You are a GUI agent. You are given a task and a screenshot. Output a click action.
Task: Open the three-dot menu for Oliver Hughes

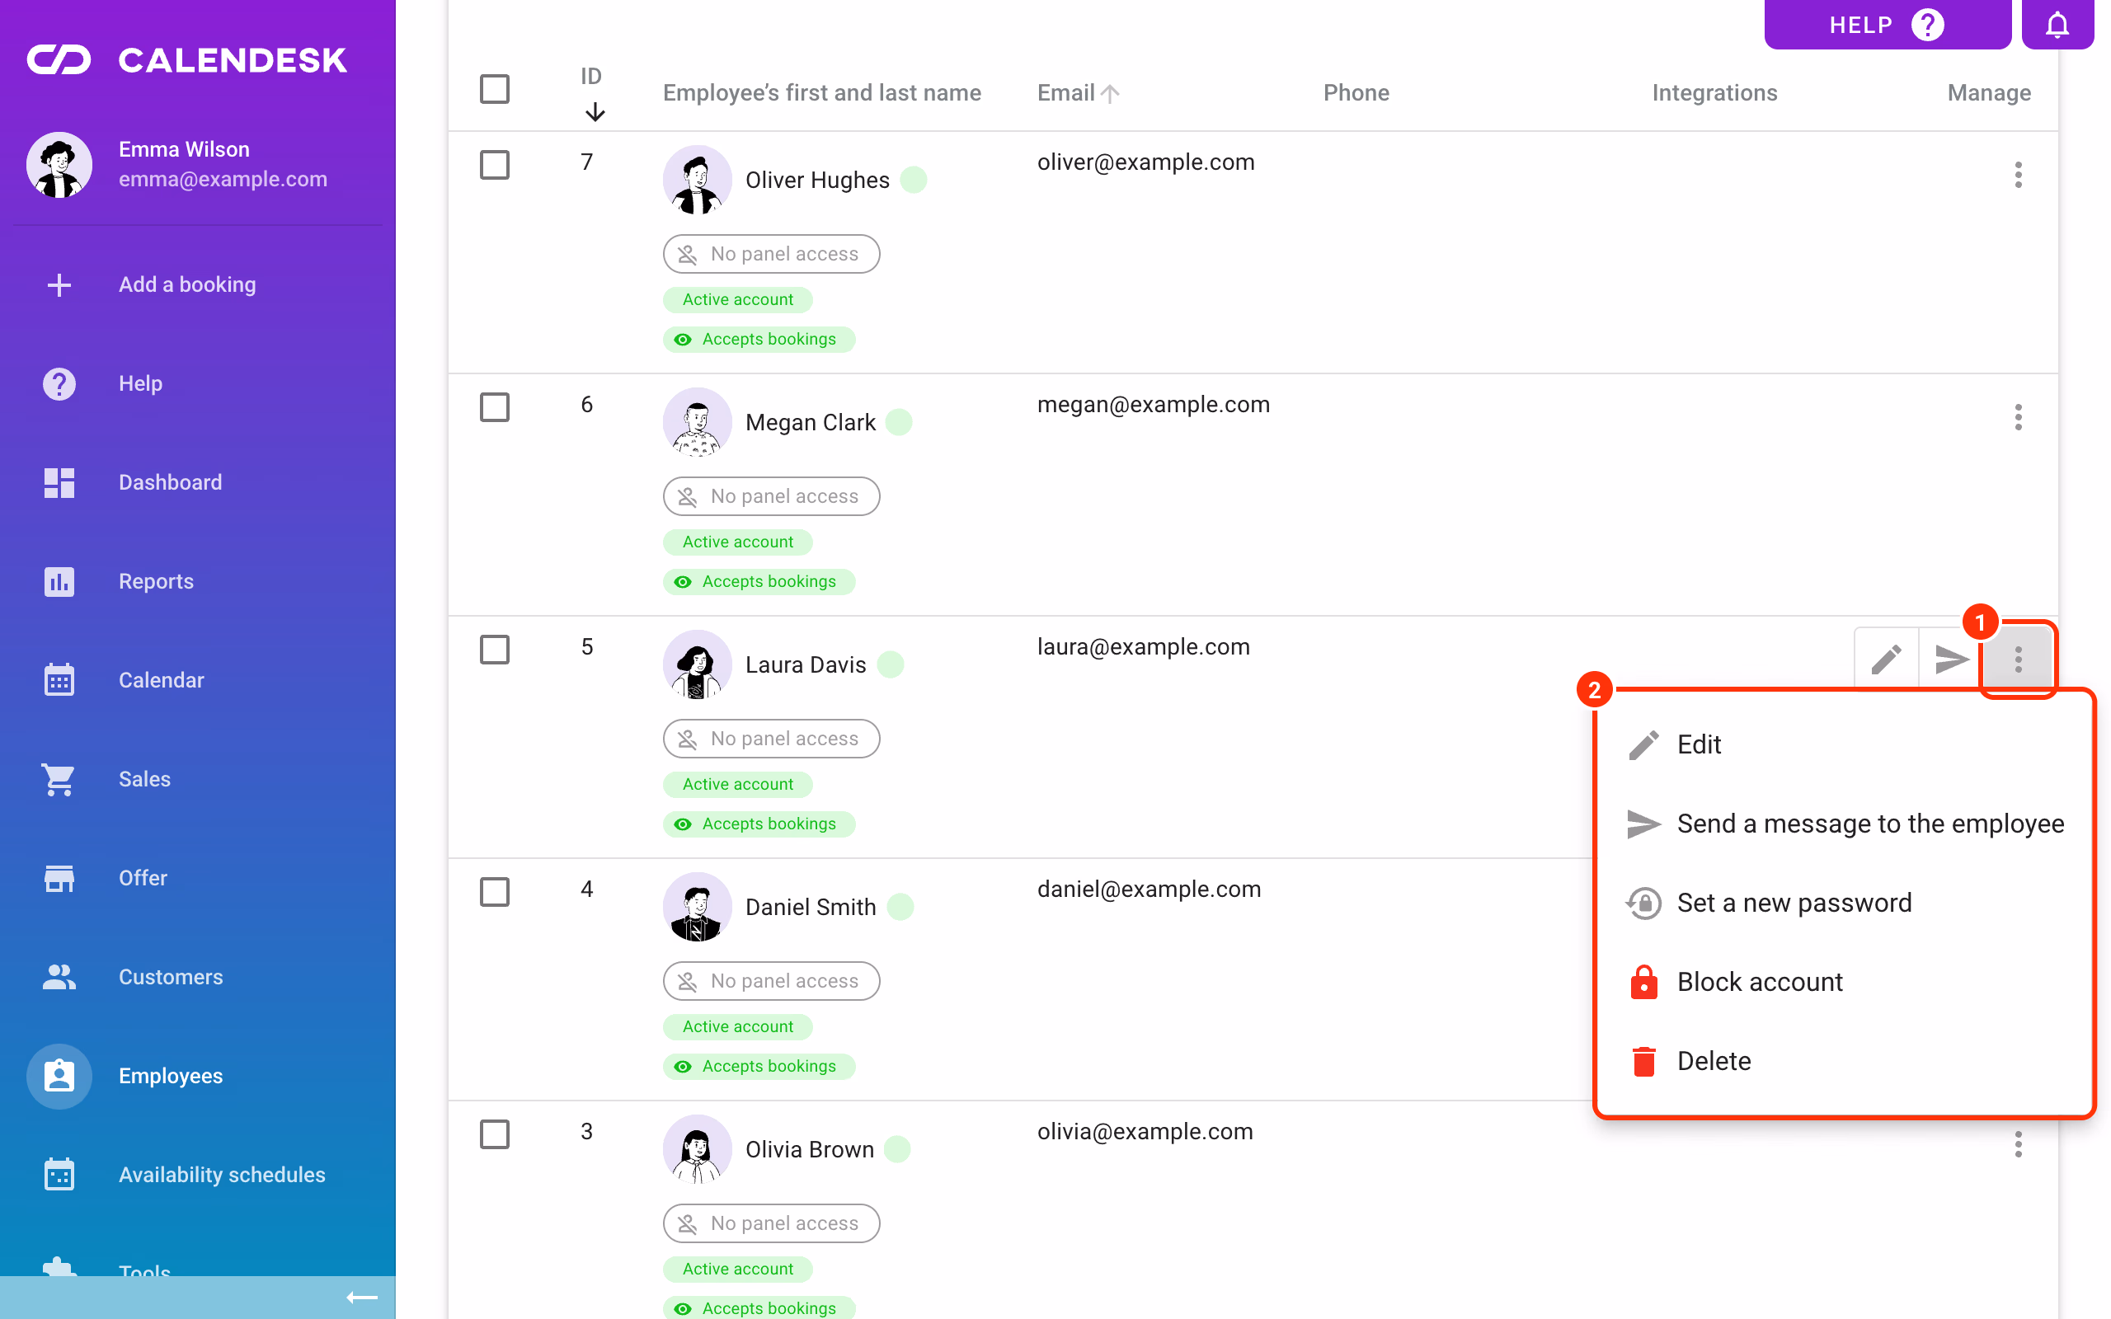tap(2018, 175)
